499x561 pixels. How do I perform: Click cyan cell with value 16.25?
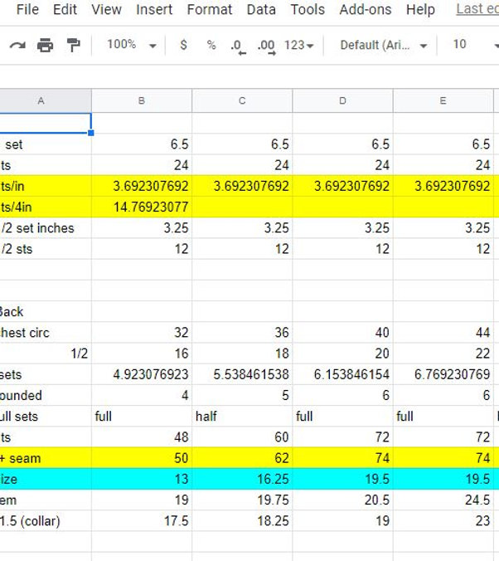coord(242,479)
